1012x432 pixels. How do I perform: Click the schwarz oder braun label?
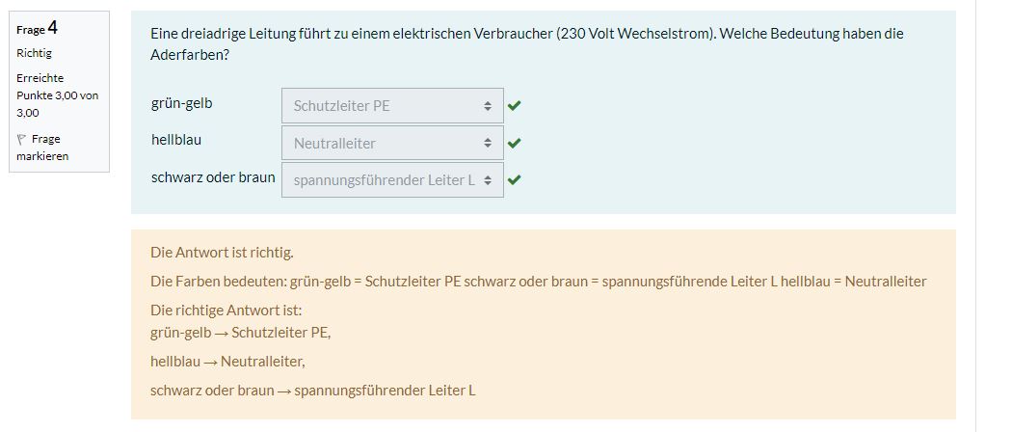tap(213, 176)
